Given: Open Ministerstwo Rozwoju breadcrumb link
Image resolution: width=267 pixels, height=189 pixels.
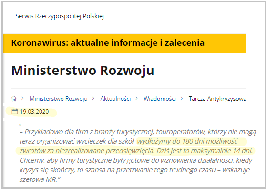Looking at the screenshot, I should coord(59,99).
